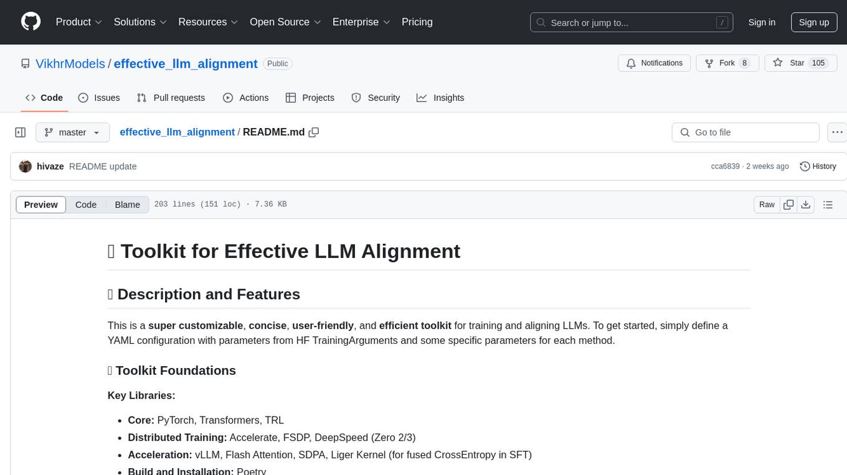The height and width of the screenshot is (475, 847).
Task: Open the more file actions ellipsis
Action: tap(837, 132)
